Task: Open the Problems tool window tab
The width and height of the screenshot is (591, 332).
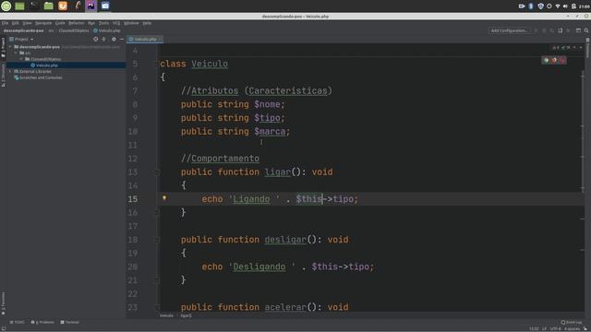Action: (x=42, y=322)
